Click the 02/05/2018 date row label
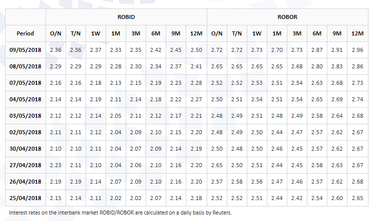Viewport: 372px width, 221px height. pyautogui.click(x=26, y=132)
